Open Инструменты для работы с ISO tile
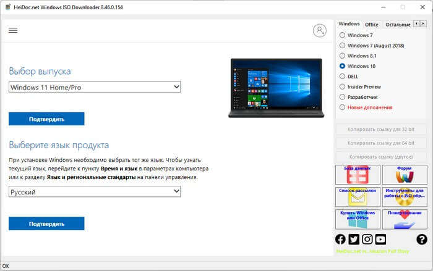 pyautogui.click(x=405, y=197)
